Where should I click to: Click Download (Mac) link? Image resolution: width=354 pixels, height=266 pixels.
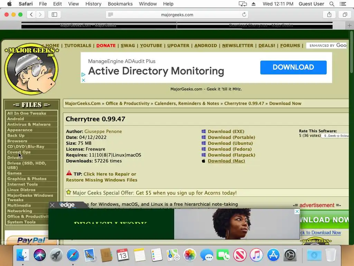tap(226, 161)
